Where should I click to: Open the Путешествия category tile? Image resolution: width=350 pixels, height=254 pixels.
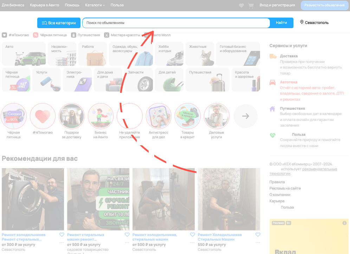click(207, 80)
